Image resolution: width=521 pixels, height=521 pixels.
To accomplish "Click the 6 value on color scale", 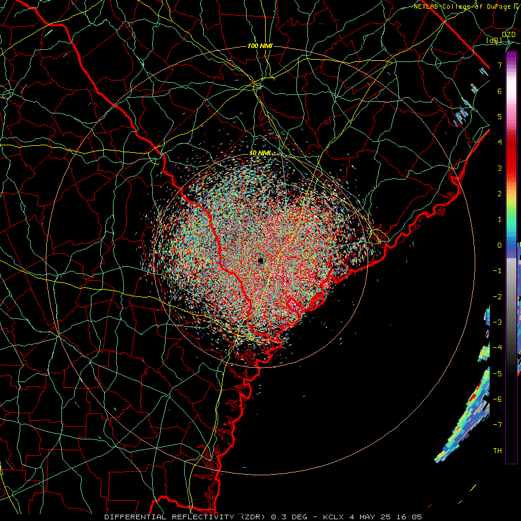I will click(x=500, y=91).
